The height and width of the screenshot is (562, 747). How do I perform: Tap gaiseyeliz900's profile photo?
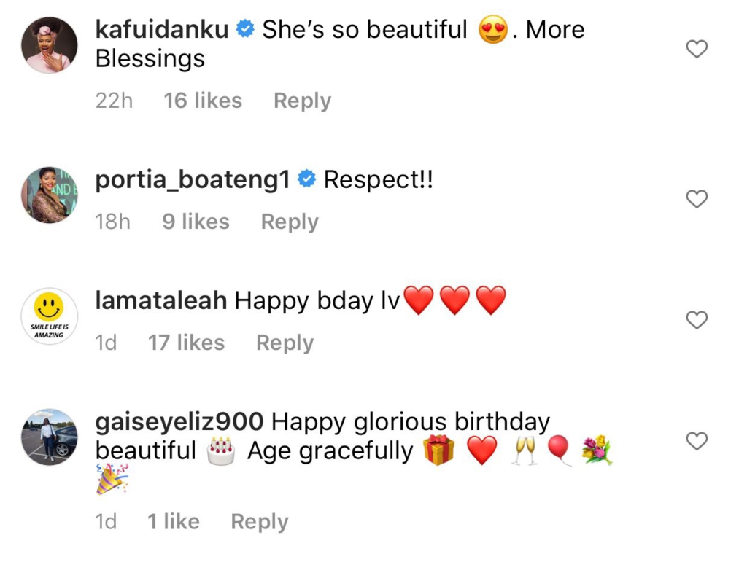tap(50, 437)
